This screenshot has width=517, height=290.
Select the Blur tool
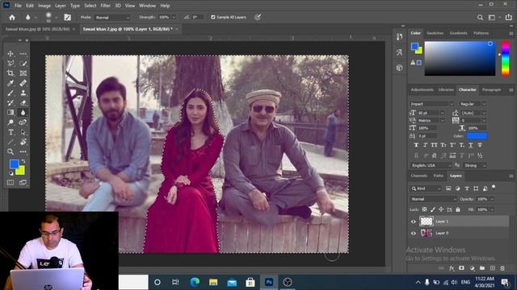[23, 113]
